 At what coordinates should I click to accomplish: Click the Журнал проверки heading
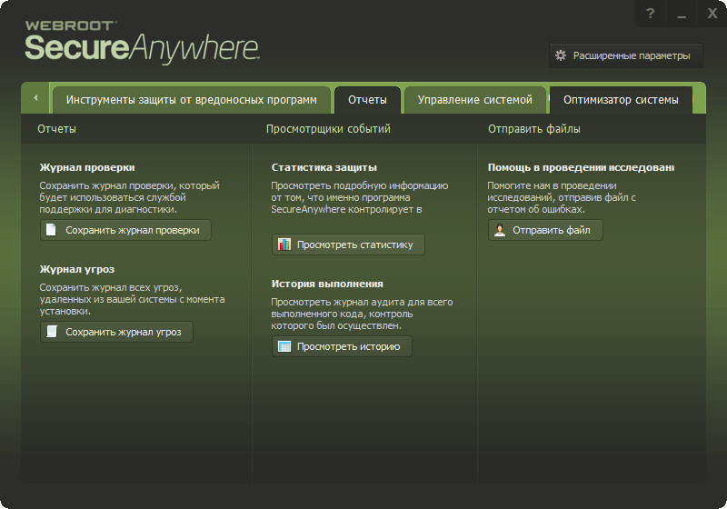click(x=87, y=168)
